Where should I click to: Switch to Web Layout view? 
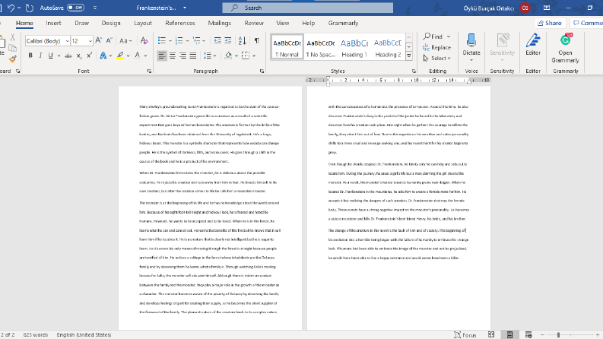click(528, 334)
